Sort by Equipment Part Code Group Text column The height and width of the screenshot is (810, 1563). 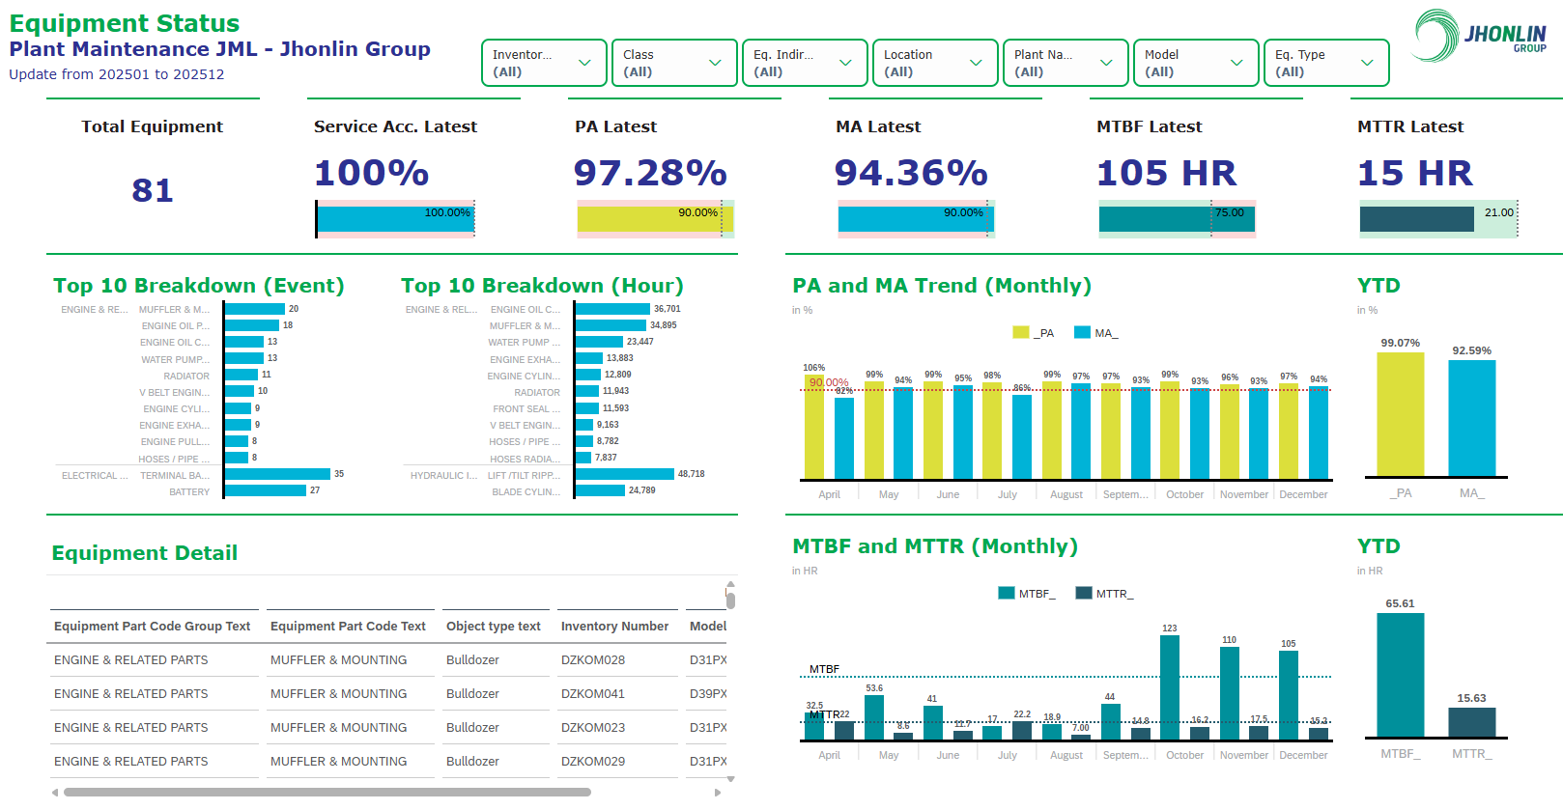(x=152, y=627)
